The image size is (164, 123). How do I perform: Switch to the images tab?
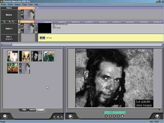coord(41,110)
